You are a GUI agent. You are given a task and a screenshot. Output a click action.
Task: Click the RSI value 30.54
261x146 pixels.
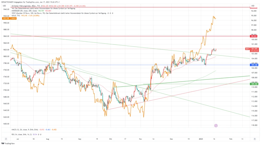pos(35,134)
